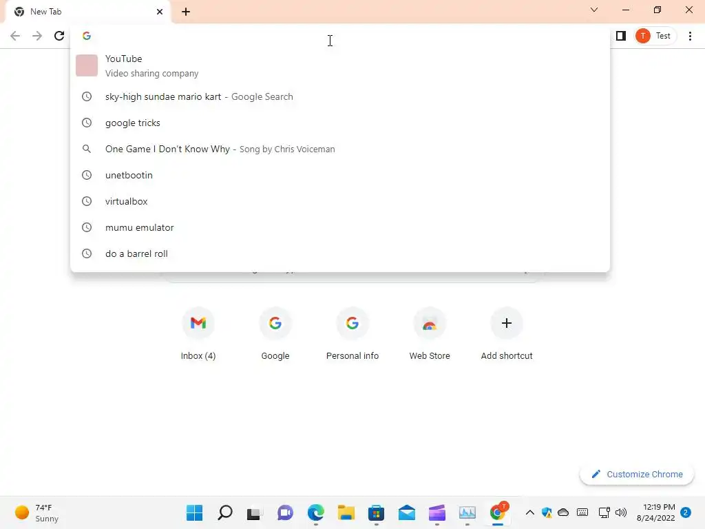Screen dimensions: 705x529
Task: Select One Game I Don't Know Why suggestion
Action: 340,149
